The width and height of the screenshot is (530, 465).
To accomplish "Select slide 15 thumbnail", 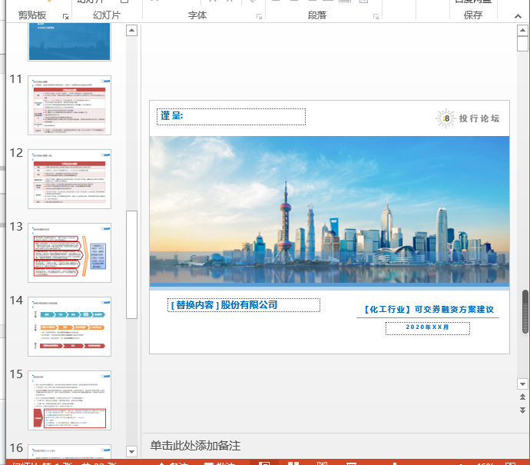I will pyautogui.click(x=69, y=400).
